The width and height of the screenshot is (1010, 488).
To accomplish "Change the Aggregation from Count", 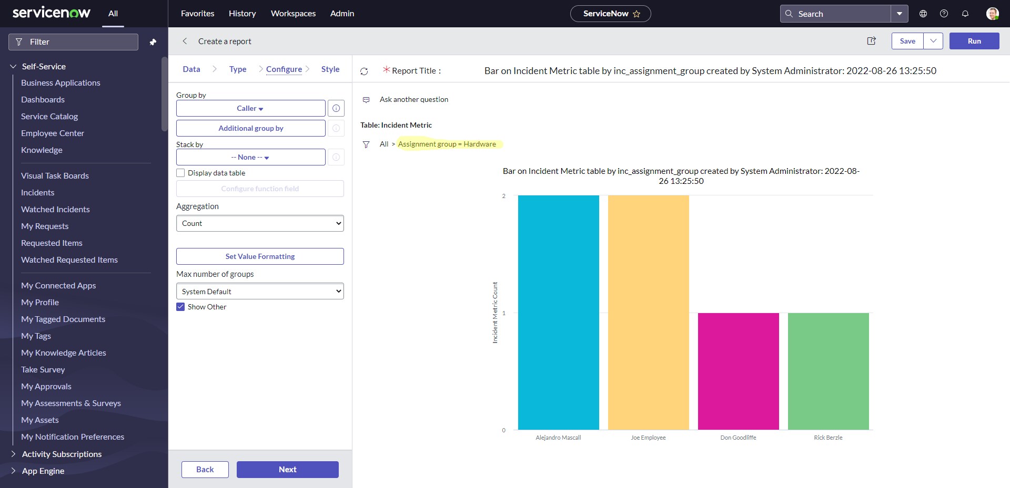I will point(259,223).
